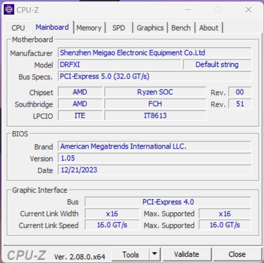Image resolution: width=264 pixels, height=263 pixels.
Task: Click graphic bus value 'PCI-Express 4.0'
Action: [168, 202]
